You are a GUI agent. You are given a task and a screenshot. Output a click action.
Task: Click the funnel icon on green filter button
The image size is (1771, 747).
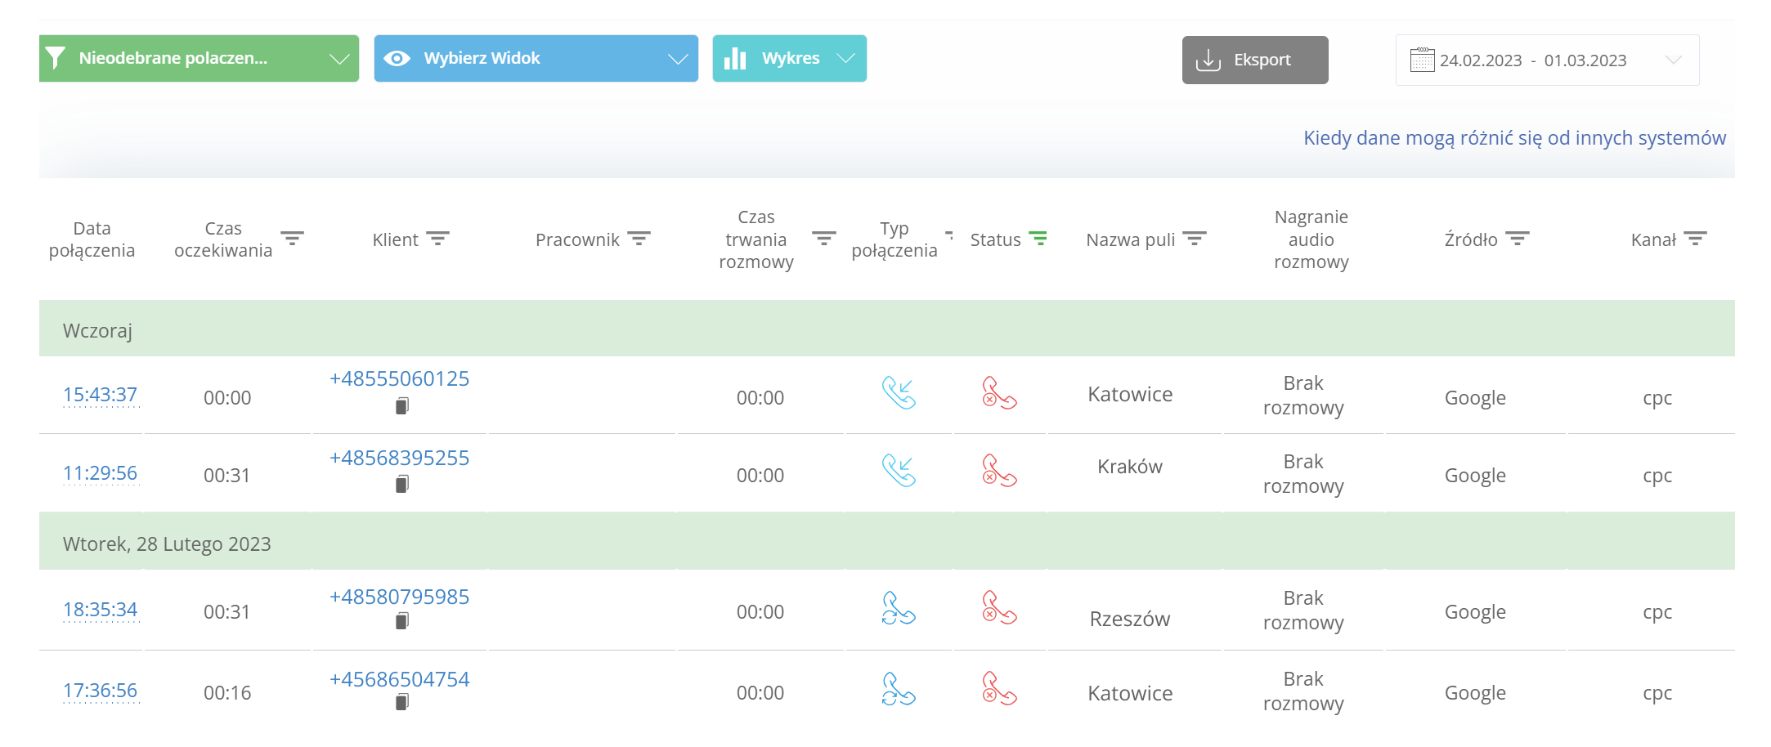pos(56,58)
